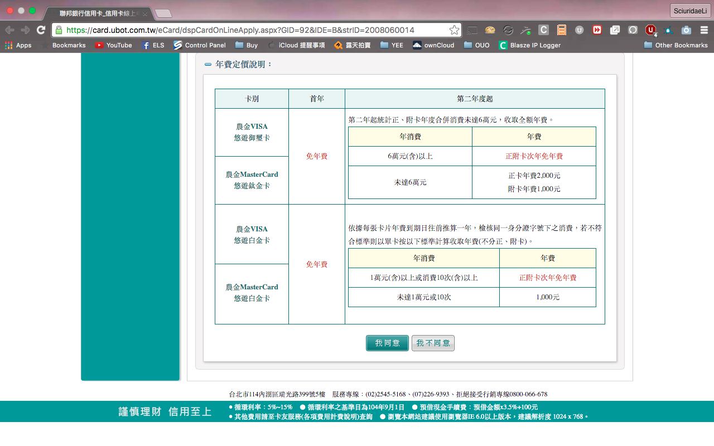
Task: Click the 謹慎理財 信用至上 footer slogan
Action: 165,411
